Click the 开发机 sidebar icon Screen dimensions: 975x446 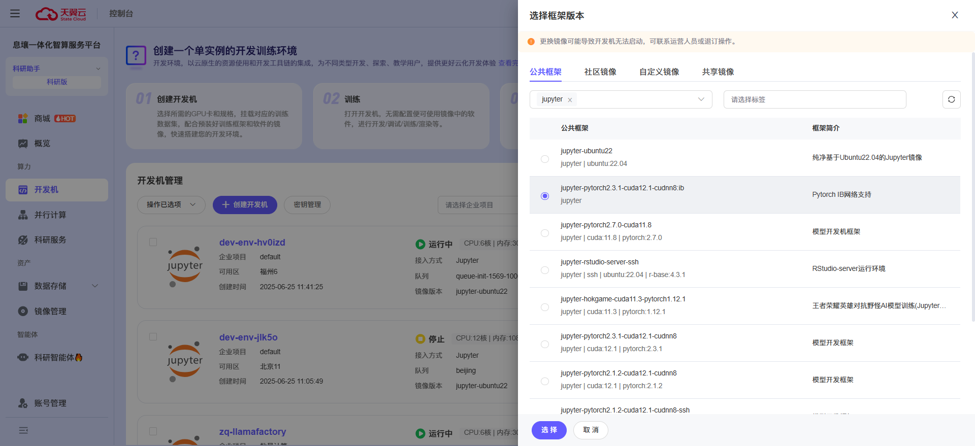[23, 190]
